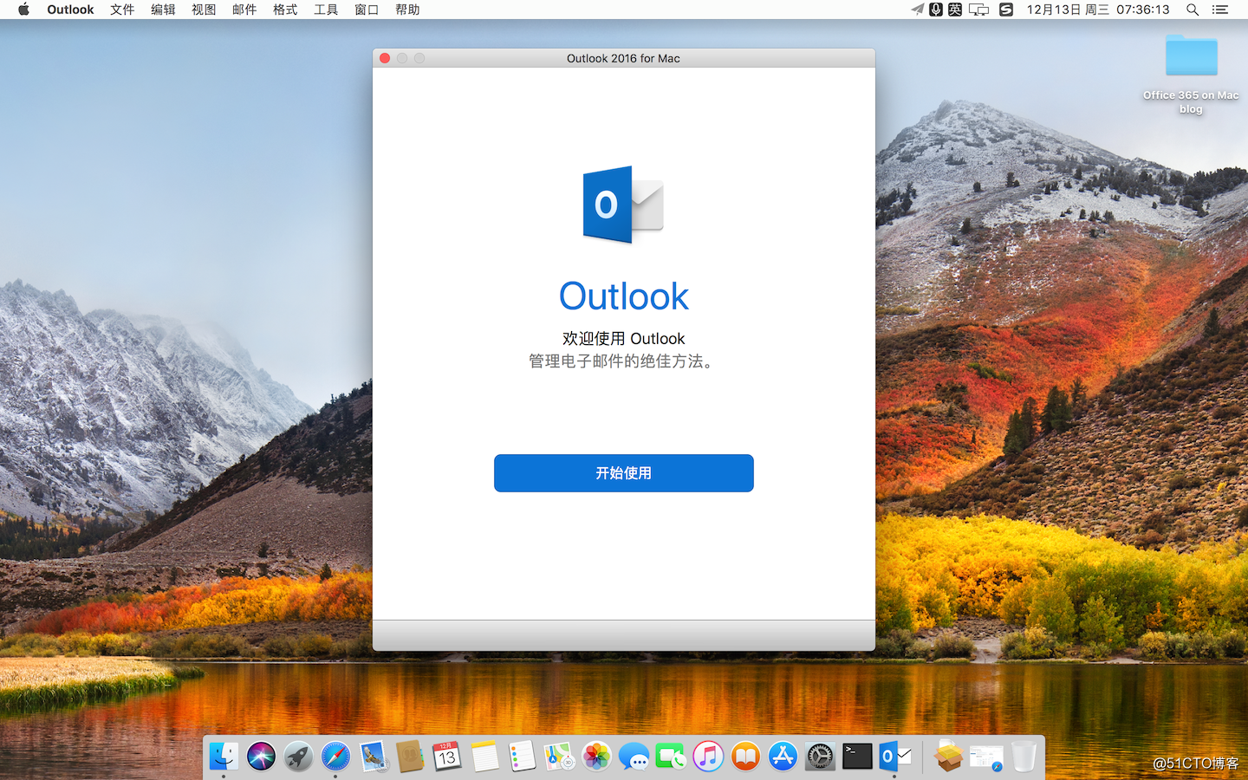Click the Outlook envelope logo in welcome window
1248x780 pixels.
[623, 205]
